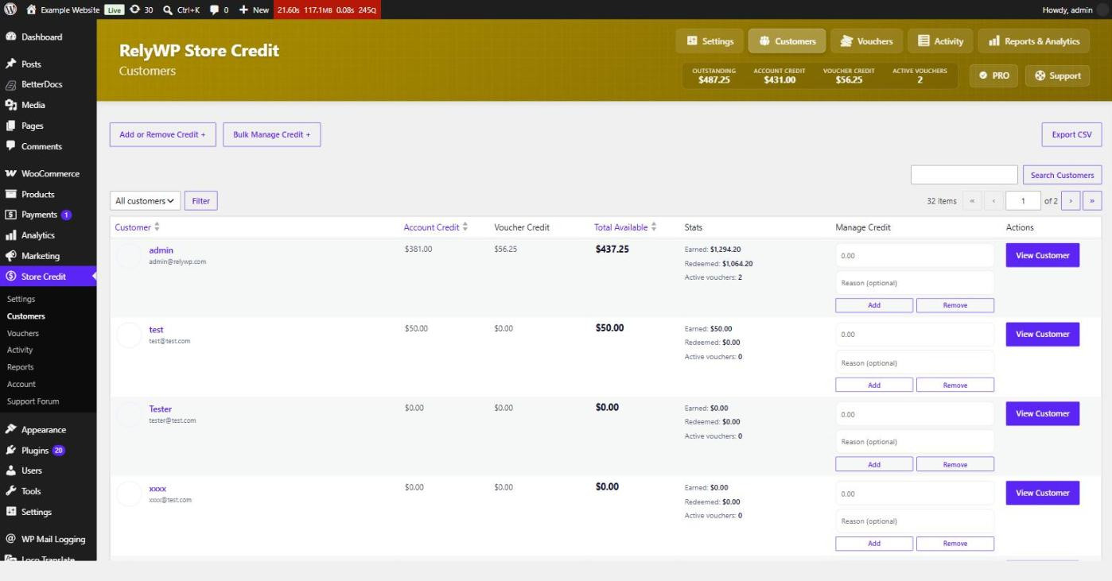Click the comments bubble in admin bar
Image resolution: width=1112 pixels, height=581 pixels.
pos(219,10)
